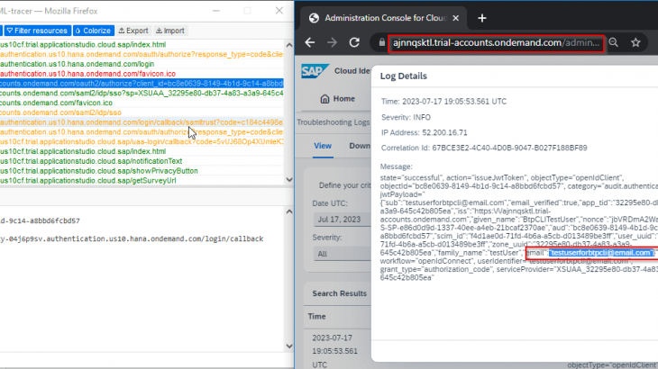Select the uaa-login/callback?code request
The image size is (658, 369).
point(142,141)
